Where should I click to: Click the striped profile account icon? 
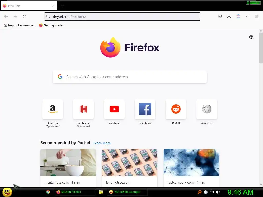238,16
